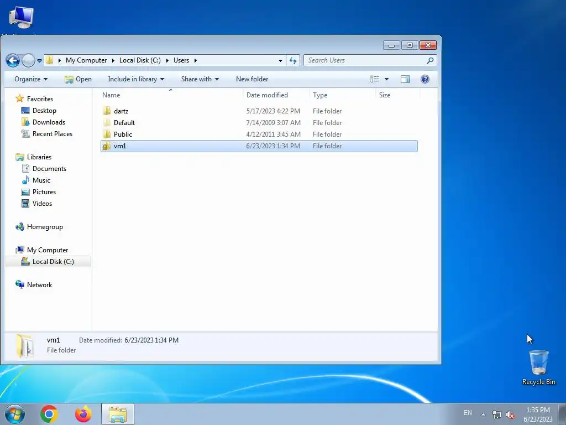The image size is (566, 425).
Task: Go back using the Back arrow button
Action: 13,60
